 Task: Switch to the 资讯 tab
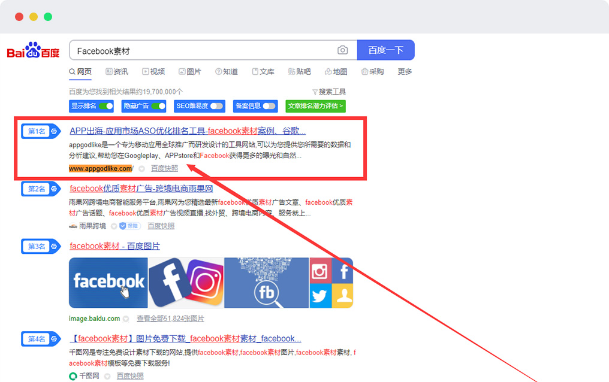(116, 72)
